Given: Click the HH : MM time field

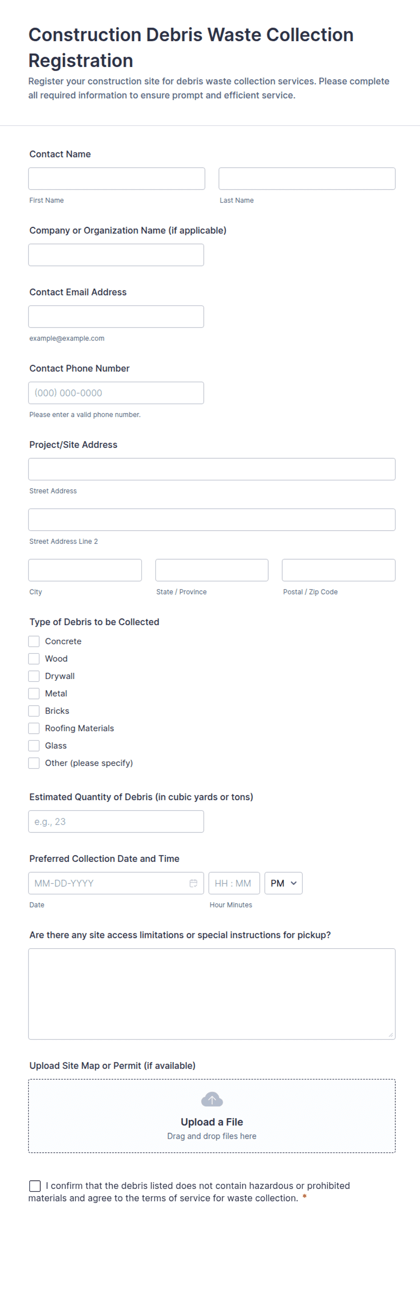Looking at the screenshot, I should tap(234, 883).
